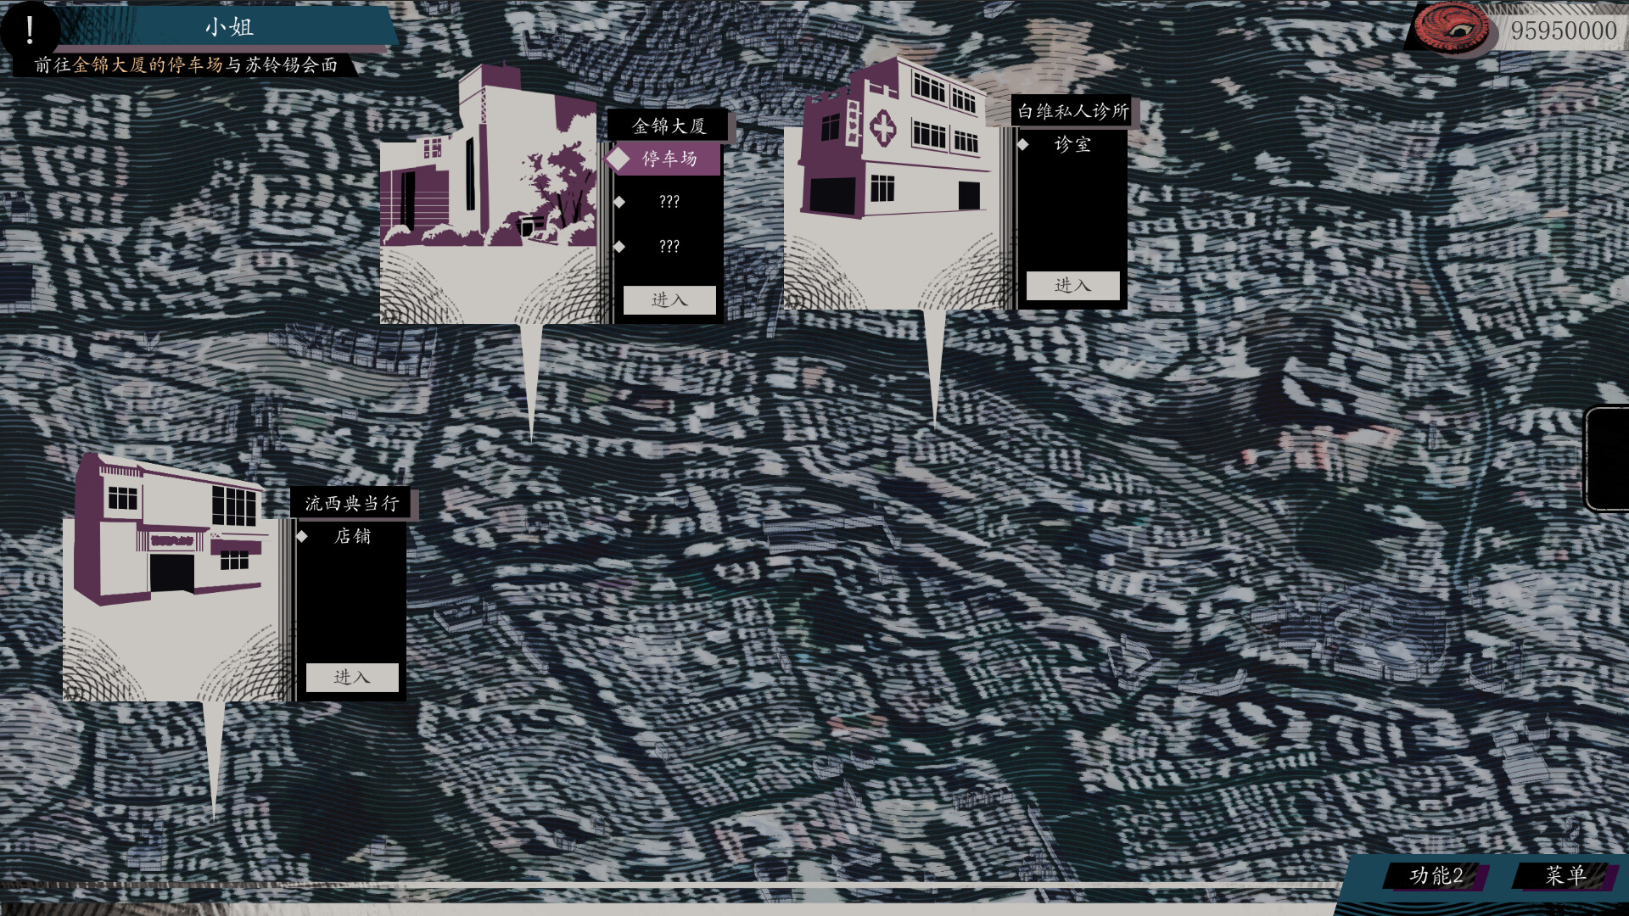Viewport: 1629px width, 916px height.
Task: Select 店铺 in the pawnshop location list
Action: (355, 536)
